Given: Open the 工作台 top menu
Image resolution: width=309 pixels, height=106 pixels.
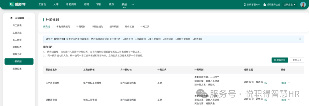Looking at the screenshot, I should tap(42, 4).
